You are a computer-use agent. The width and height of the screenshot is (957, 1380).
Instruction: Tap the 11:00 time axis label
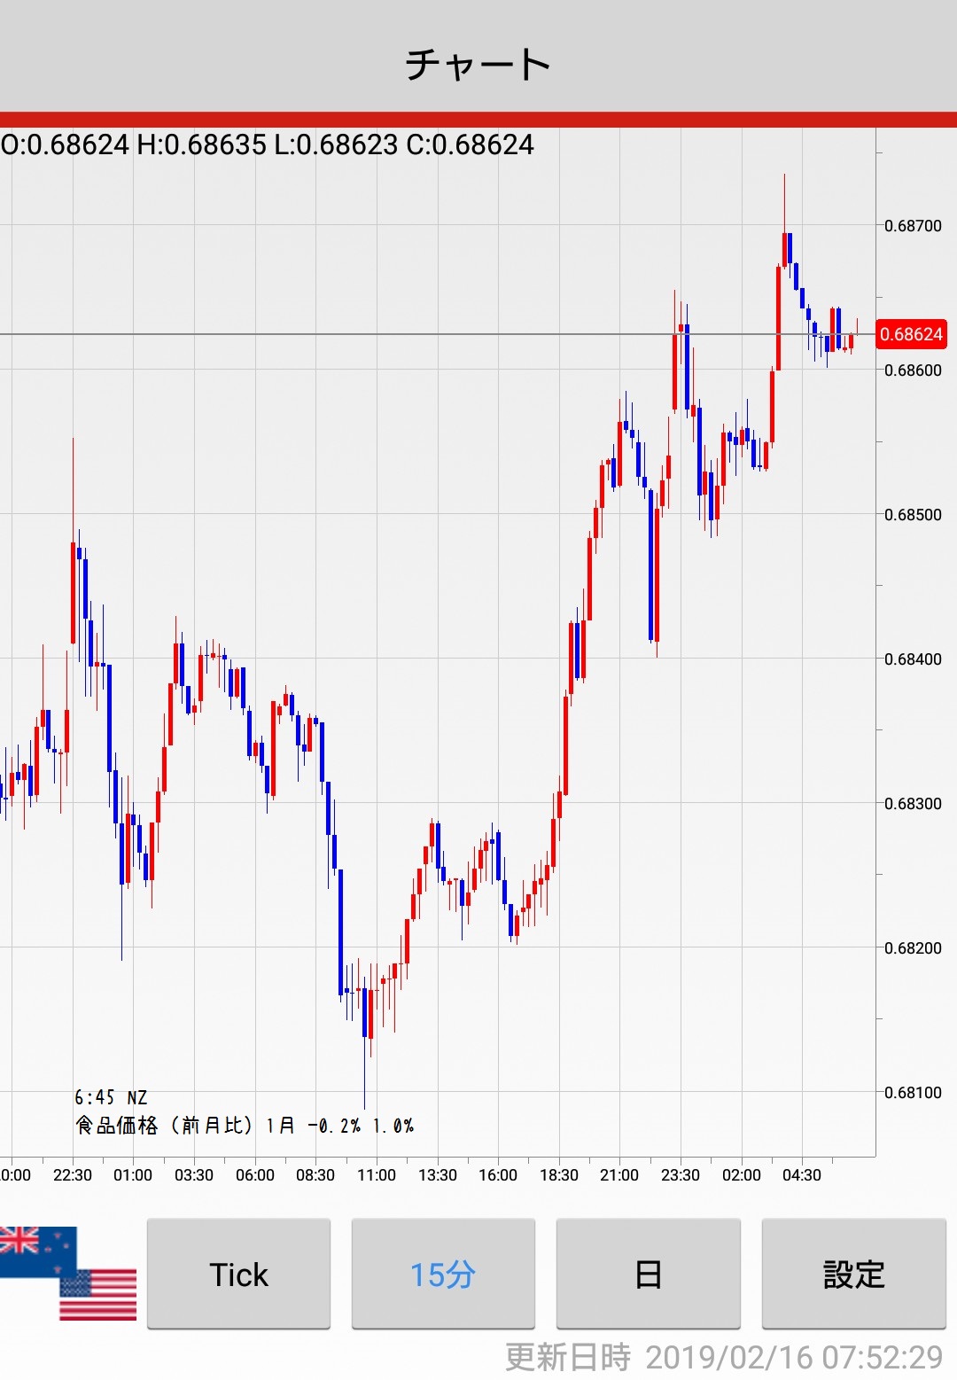377,1175
